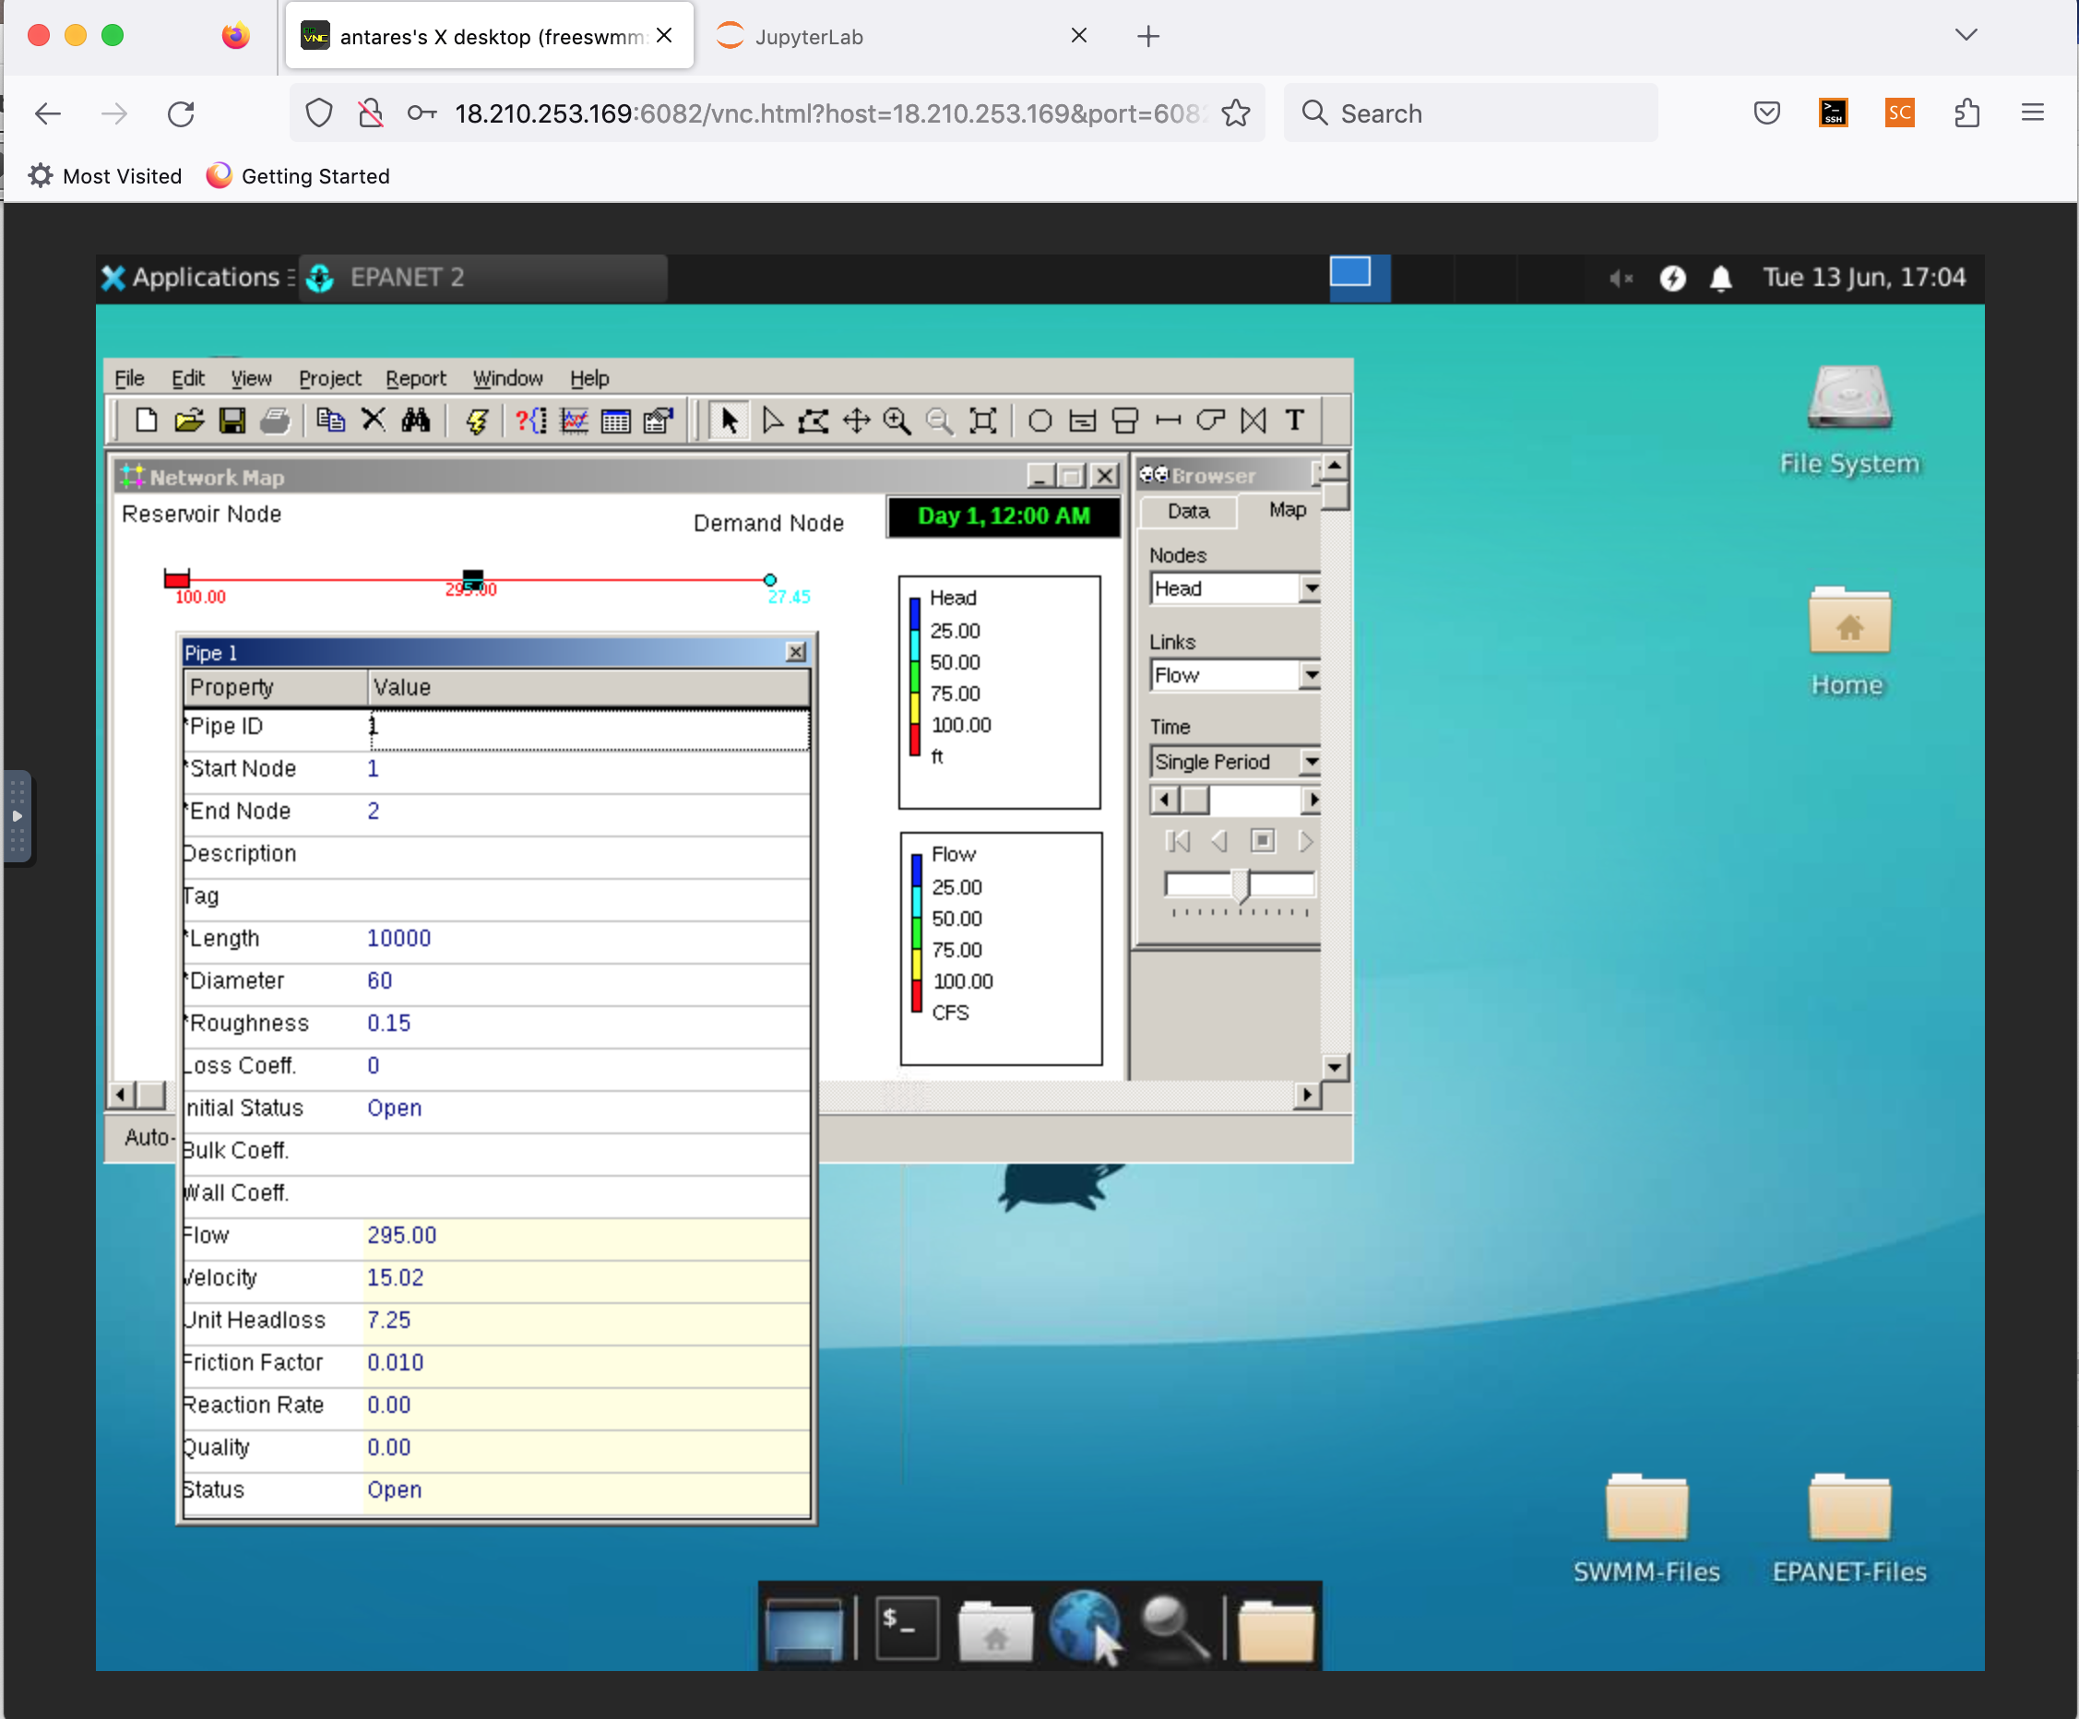Select the Zoom In tool

click(898, 421)
